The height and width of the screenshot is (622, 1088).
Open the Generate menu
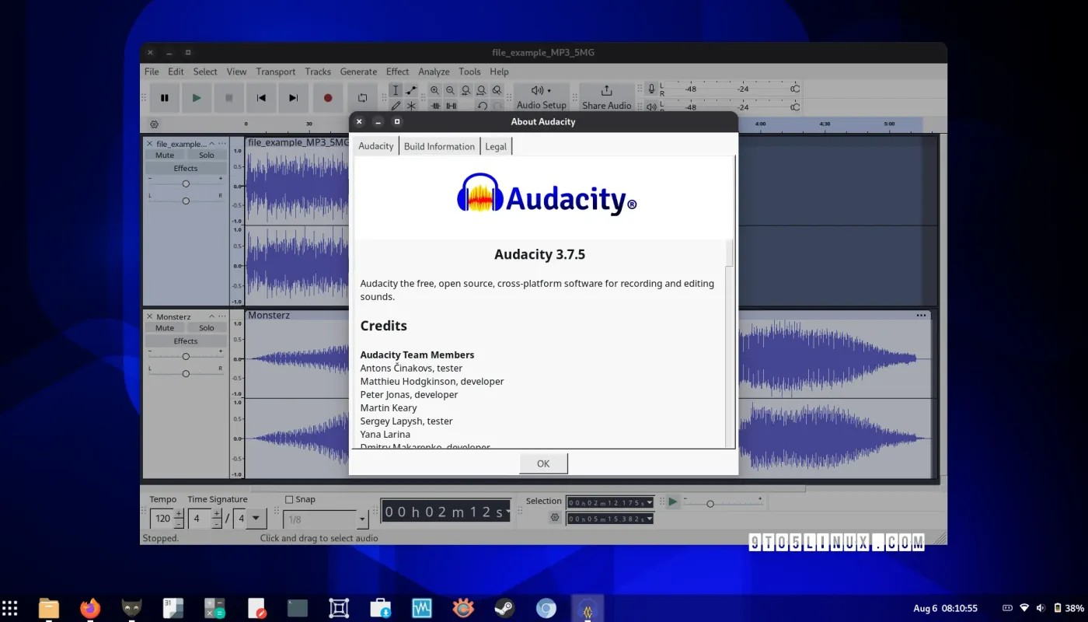pos(358,71)
